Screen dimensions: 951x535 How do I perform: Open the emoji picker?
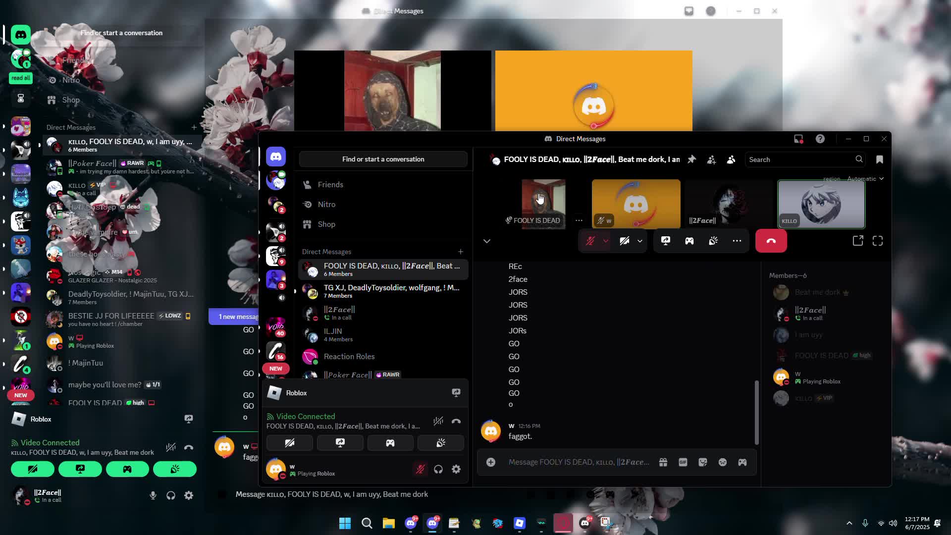pyautogui.click(x=723, y=462)
